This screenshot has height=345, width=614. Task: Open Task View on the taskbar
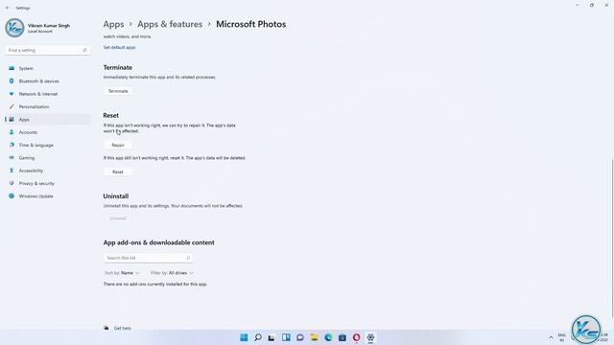pyautogui.click(x=272, y=337)
